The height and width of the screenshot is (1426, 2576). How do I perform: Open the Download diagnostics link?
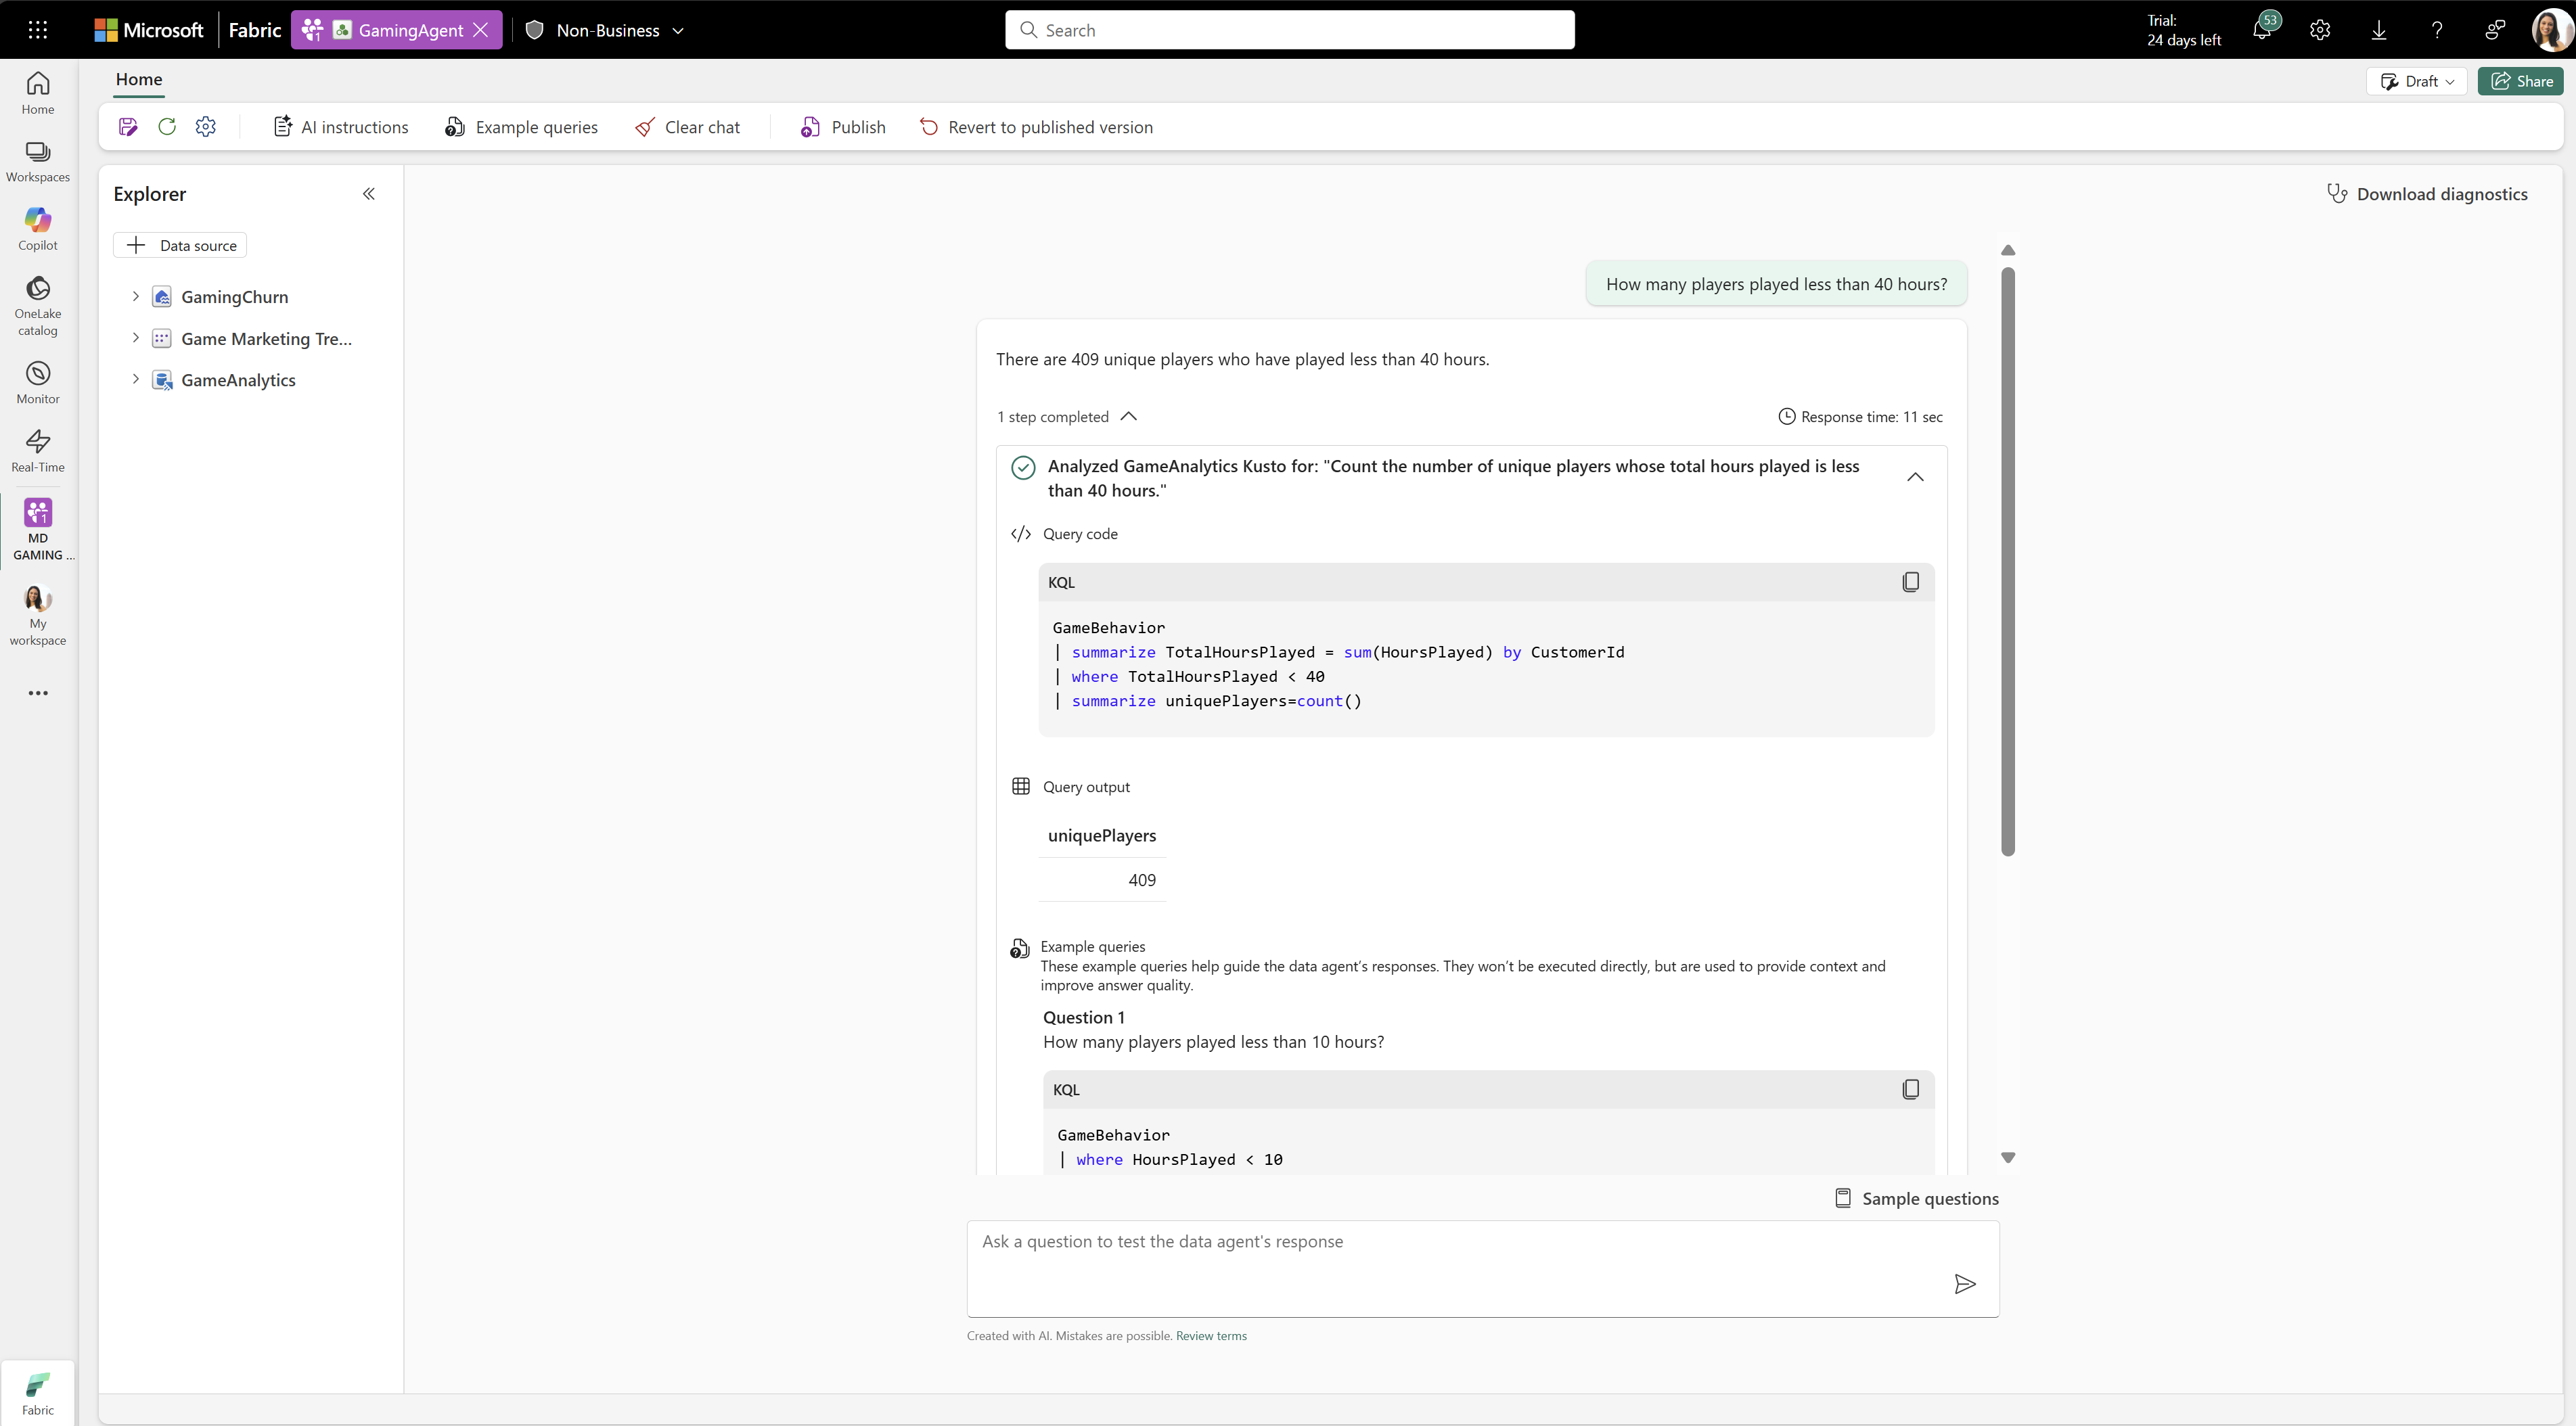coord(2429,193)
